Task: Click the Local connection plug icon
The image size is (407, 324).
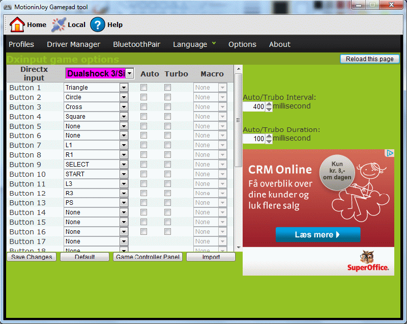Action: [x=59, y=24]
